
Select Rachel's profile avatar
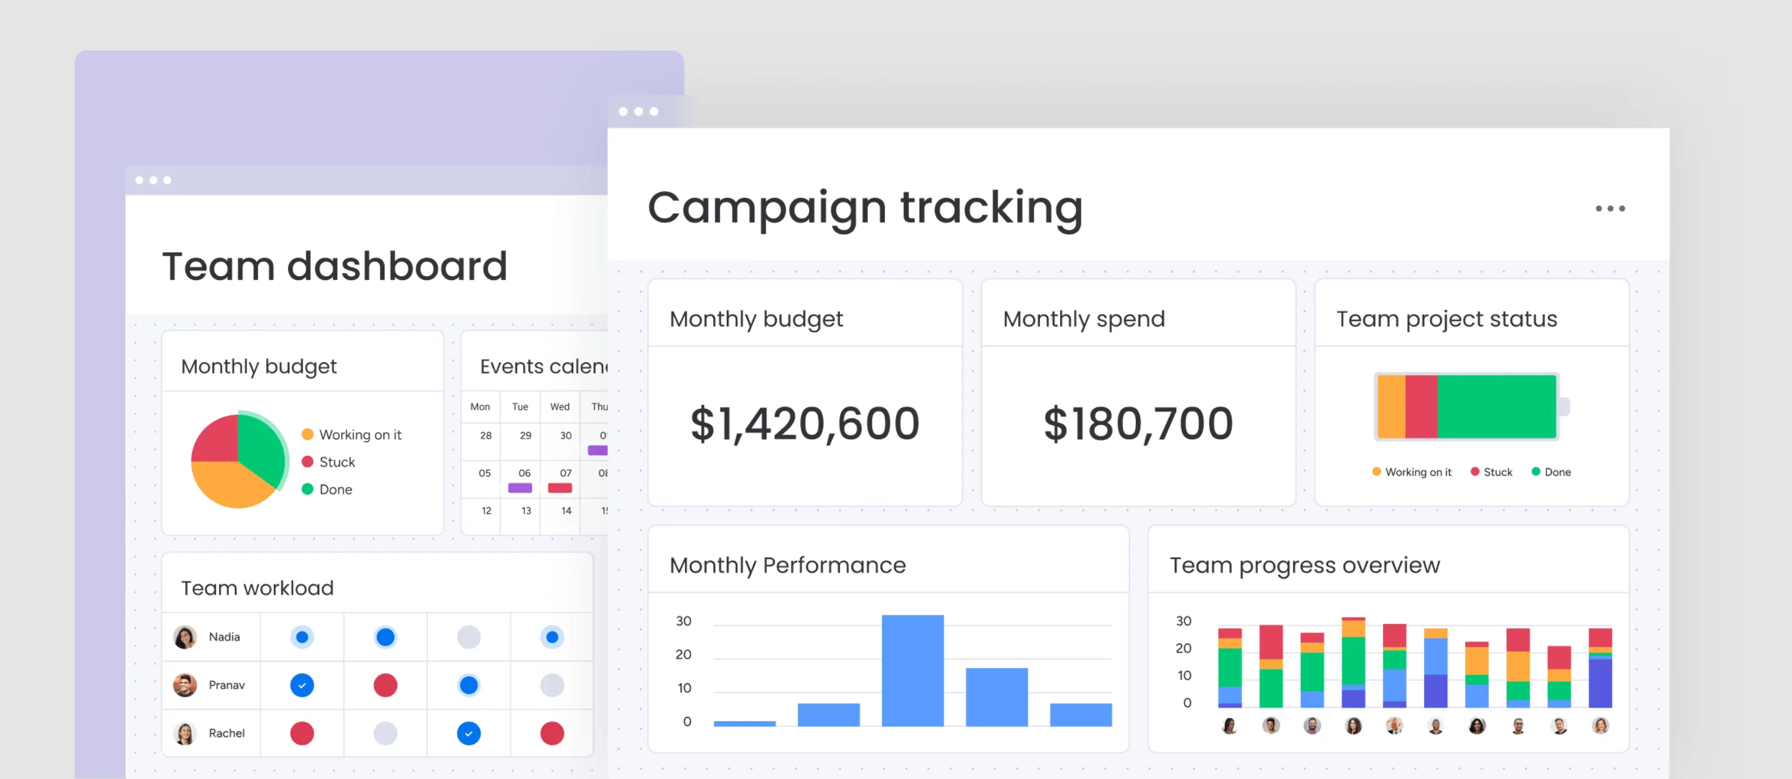184,733
